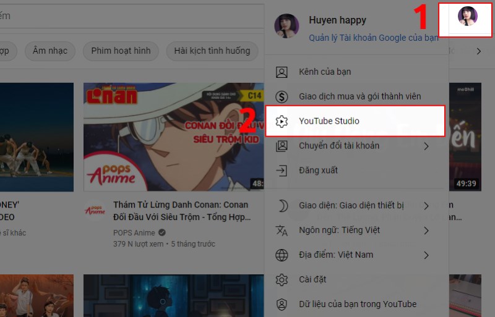Open the POPS Anime channel name link
Image resolution: width=495 pixels, height=317 pixels.
click(x=134, y=233)
